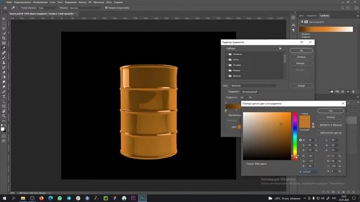Expand the 'Розовые' gradient preset folder

[227, 70]
